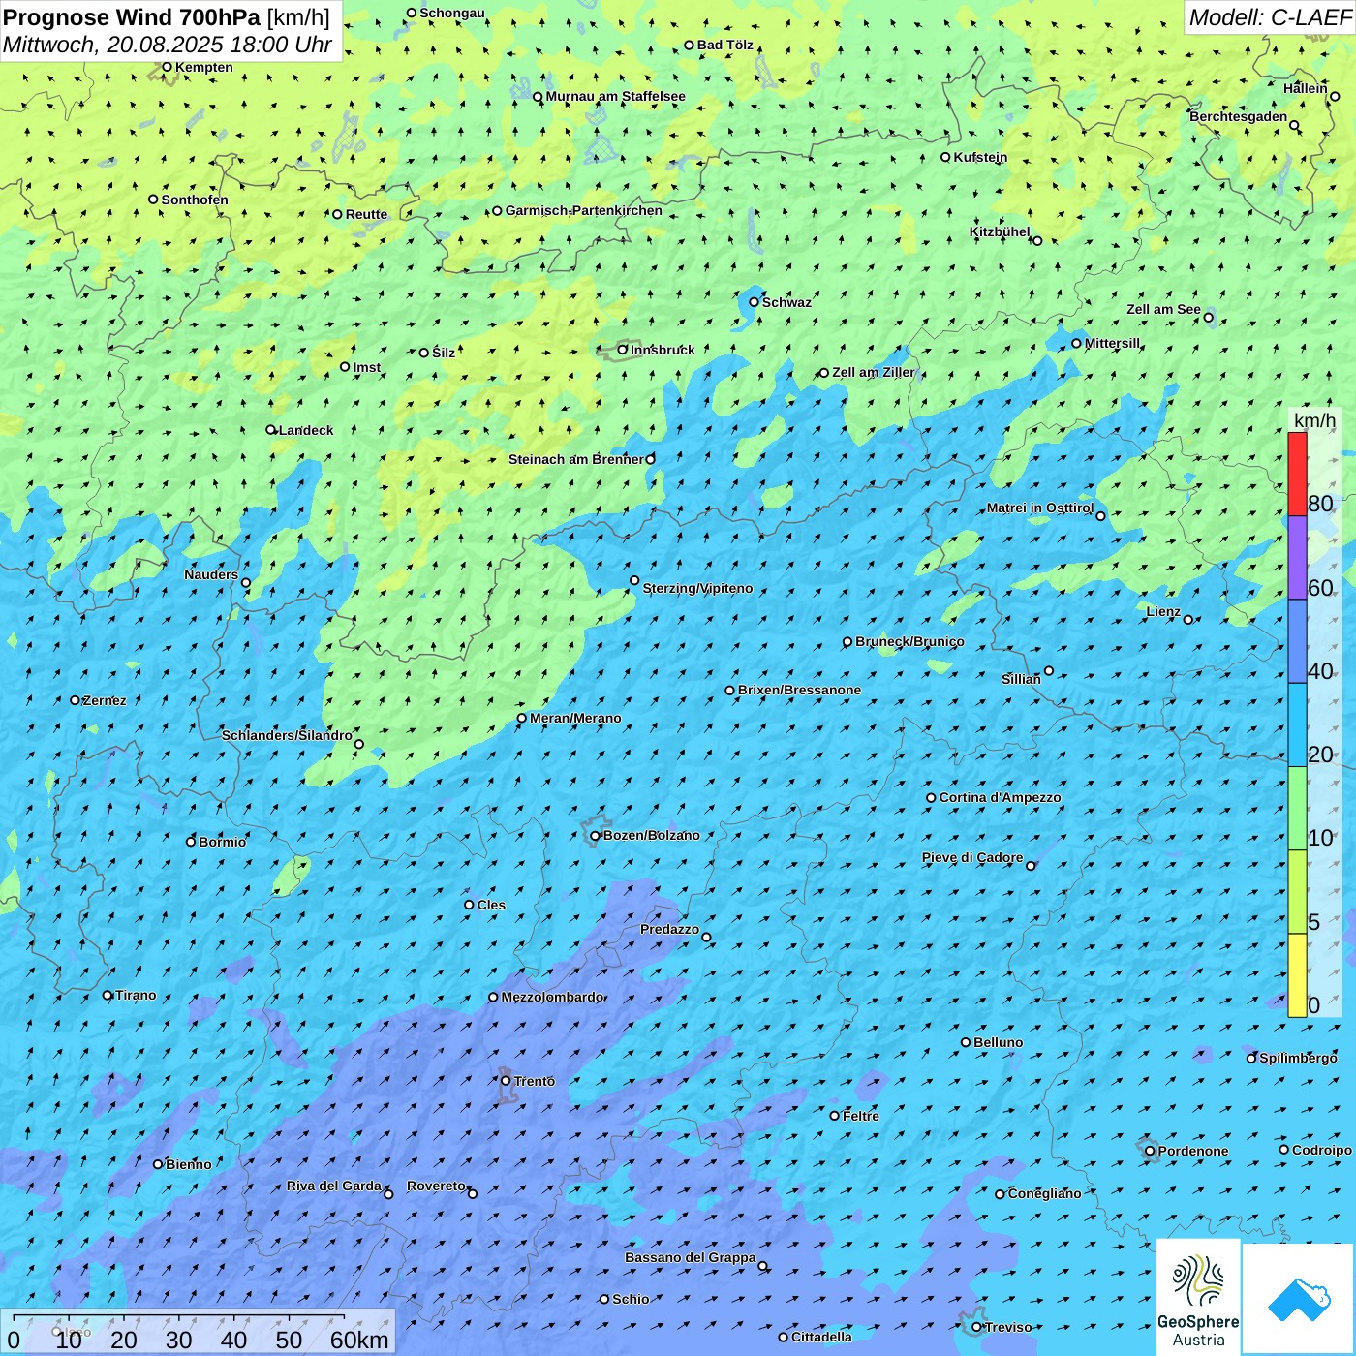Click the Kufstein city label
This screenshot has height=1356, width=1356.
(980, 157)
